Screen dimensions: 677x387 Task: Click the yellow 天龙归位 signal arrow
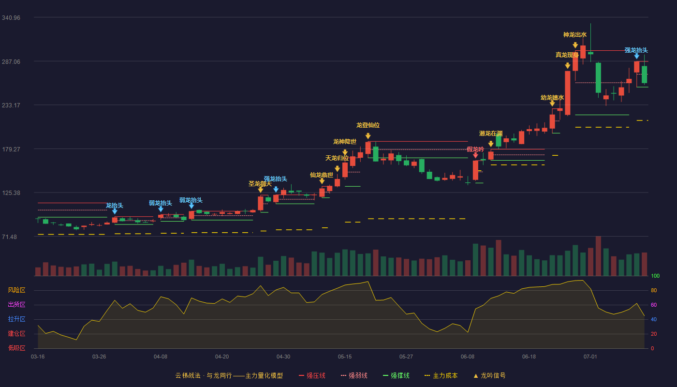point(337,169)
